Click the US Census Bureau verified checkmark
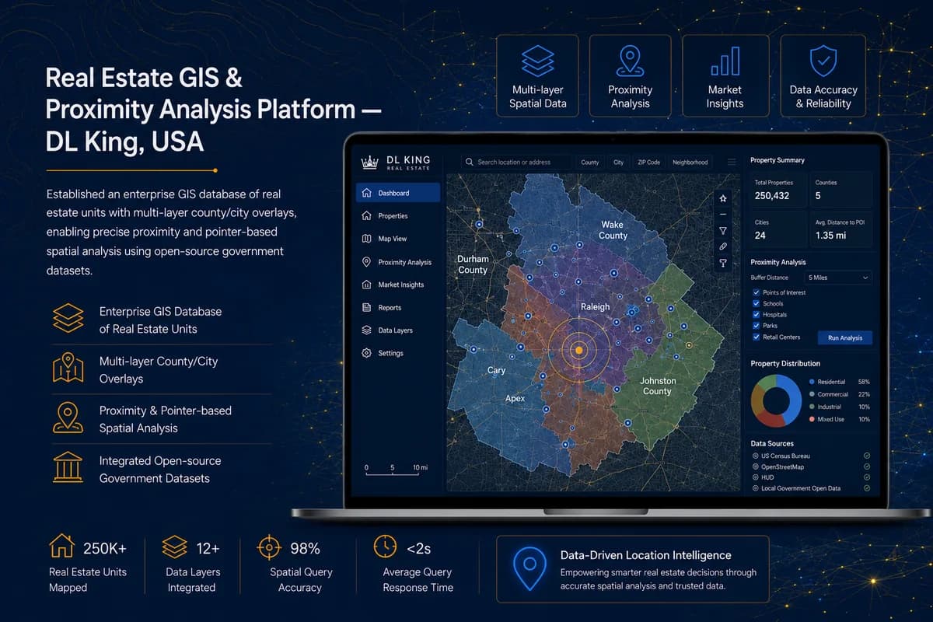Viewport: 933px width, 622px height. click(867, 456)
